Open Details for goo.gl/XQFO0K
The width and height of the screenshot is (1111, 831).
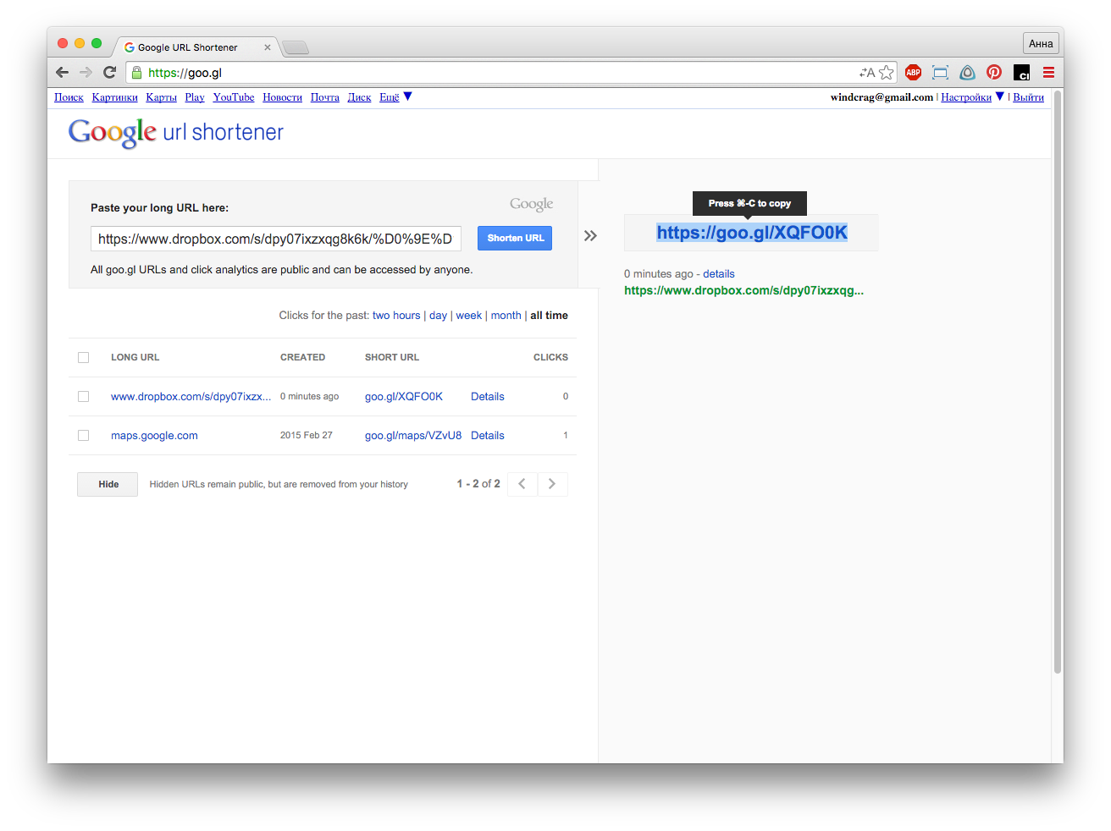click(x=487, y=396)
